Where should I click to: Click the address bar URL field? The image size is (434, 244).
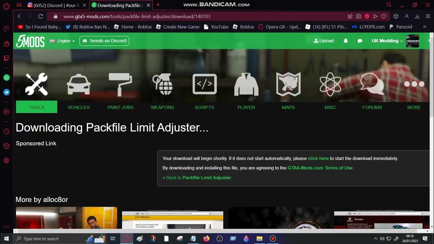click(x=200, y=16)
